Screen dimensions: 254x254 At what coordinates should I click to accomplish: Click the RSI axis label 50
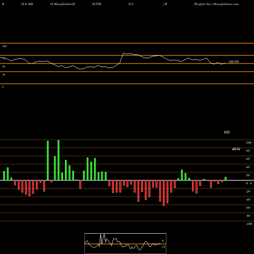tap(4, 67)
